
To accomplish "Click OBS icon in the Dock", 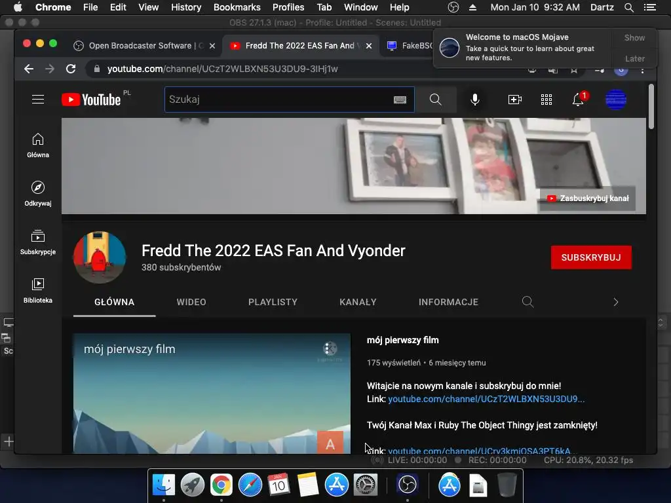I will (x=408, y=485).
